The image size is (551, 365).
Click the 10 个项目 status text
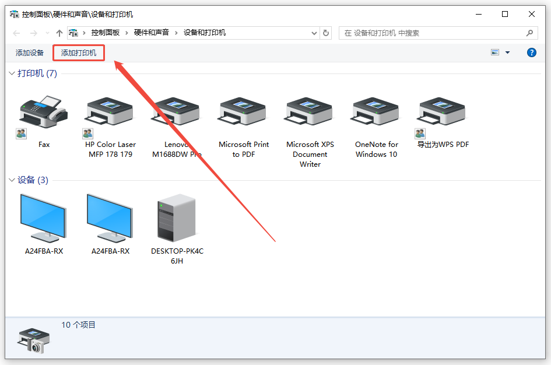coord(78,325)
